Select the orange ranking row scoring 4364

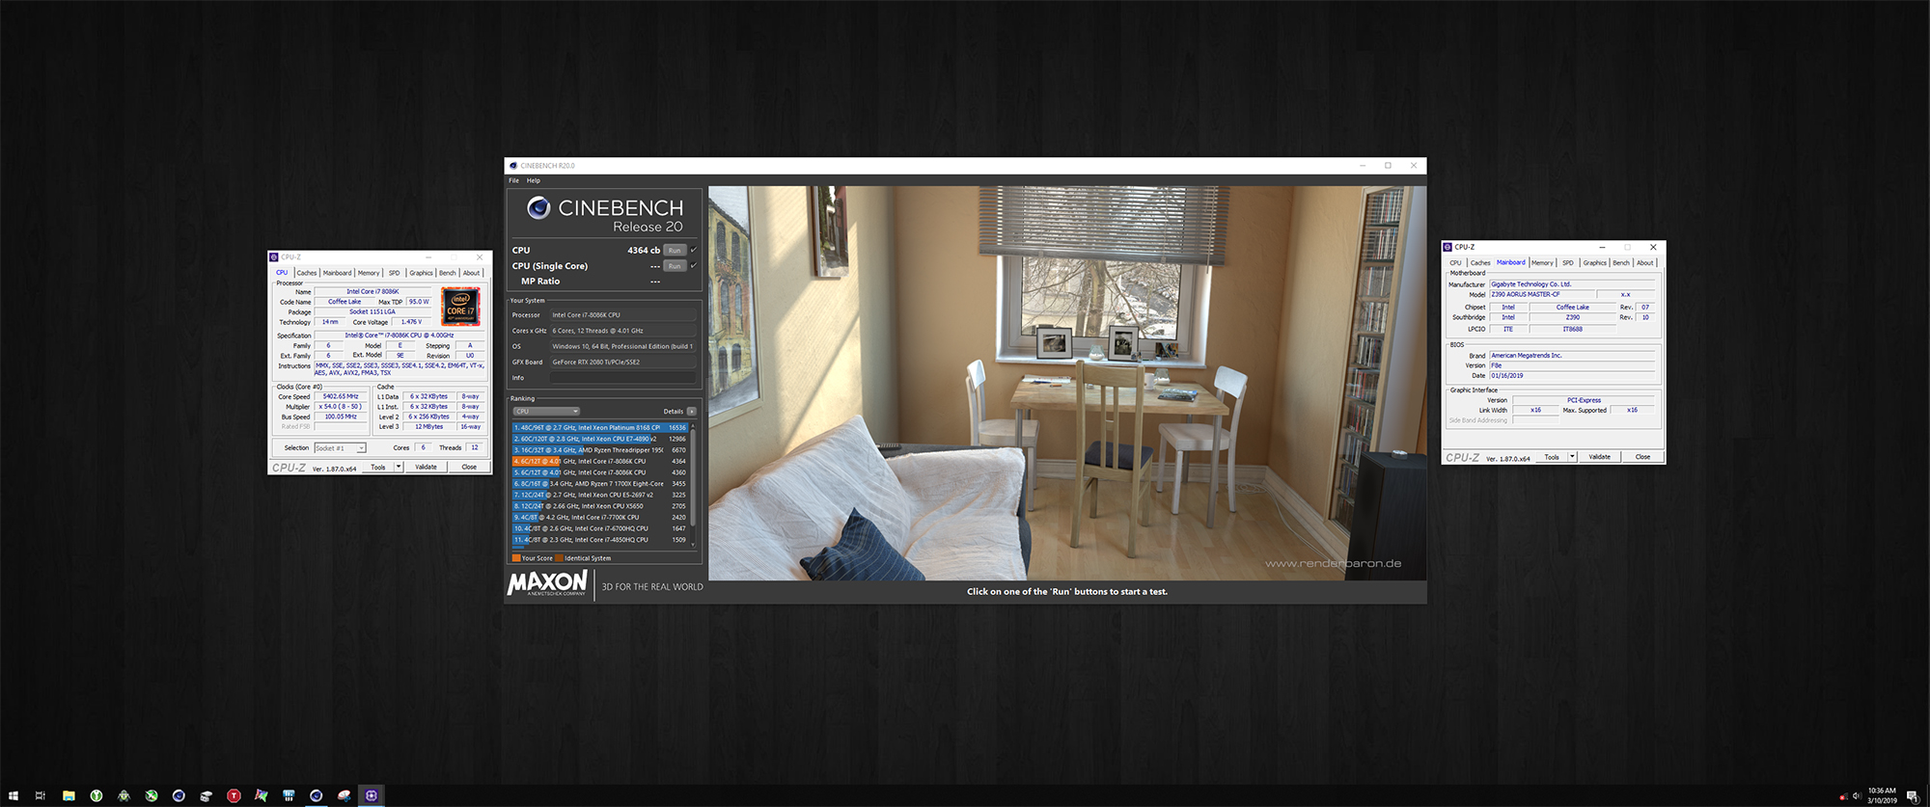(600, 462)
